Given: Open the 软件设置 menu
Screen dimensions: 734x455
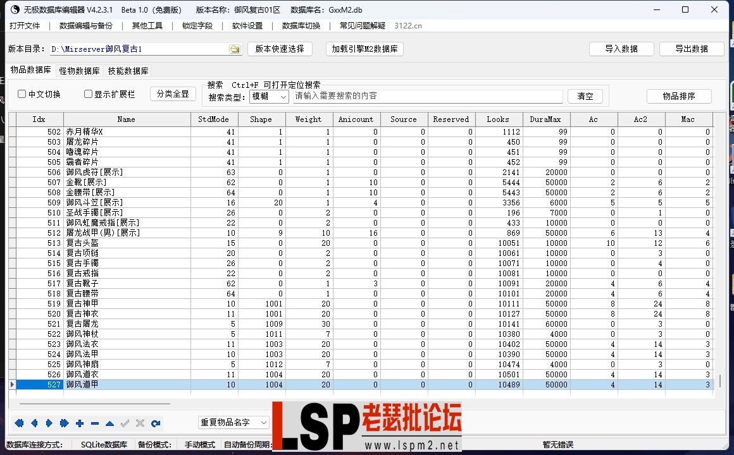Looking at the screenshot, I should pos(247,26).
